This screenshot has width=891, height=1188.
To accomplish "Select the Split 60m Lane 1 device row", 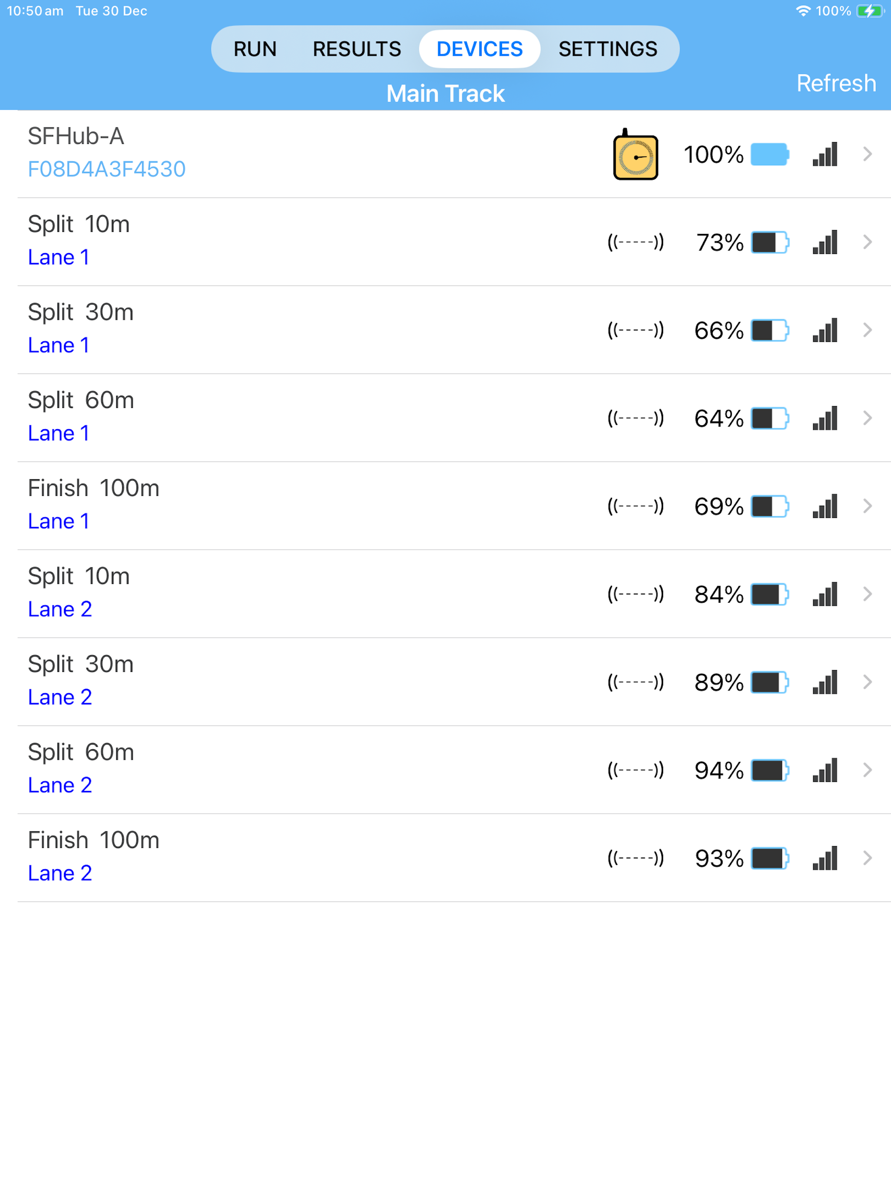I will coord(454,418).
